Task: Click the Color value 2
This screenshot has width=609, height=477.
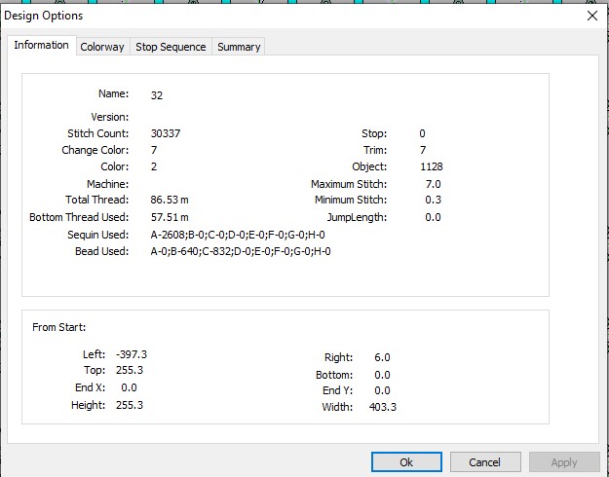Action: [x=154, y=166]
